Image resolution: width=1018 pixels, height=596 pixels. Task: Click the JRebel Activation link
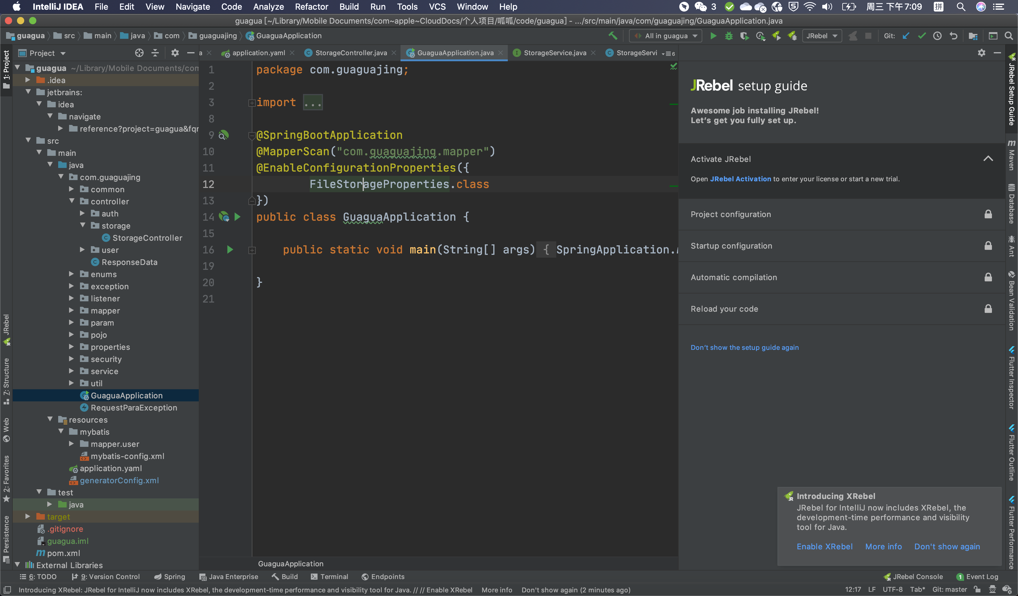740,179
